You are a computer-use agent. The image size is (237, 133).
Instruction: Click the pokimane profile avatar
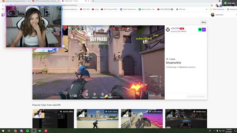(213, 15)
